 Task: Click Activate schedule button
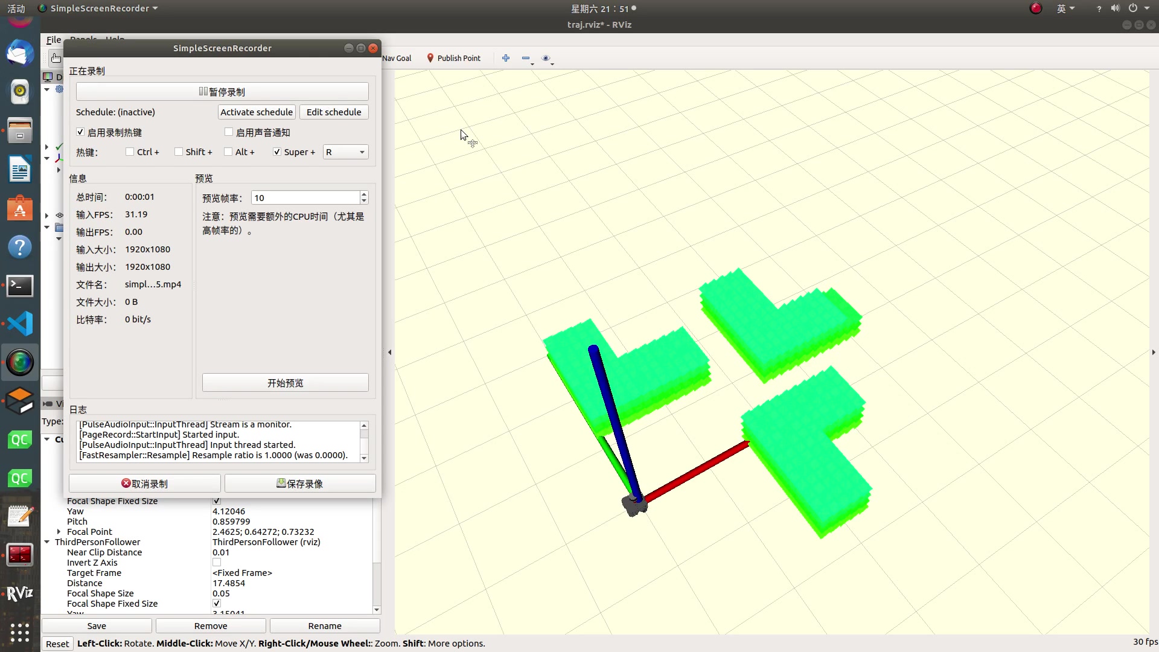tap(257, 112)
